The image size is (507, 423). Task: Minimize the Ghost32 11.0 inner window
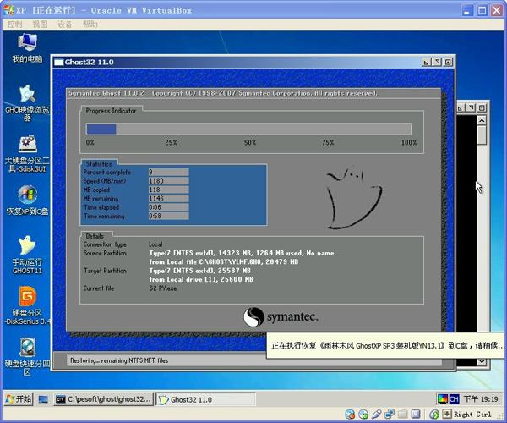pos(426,62)
